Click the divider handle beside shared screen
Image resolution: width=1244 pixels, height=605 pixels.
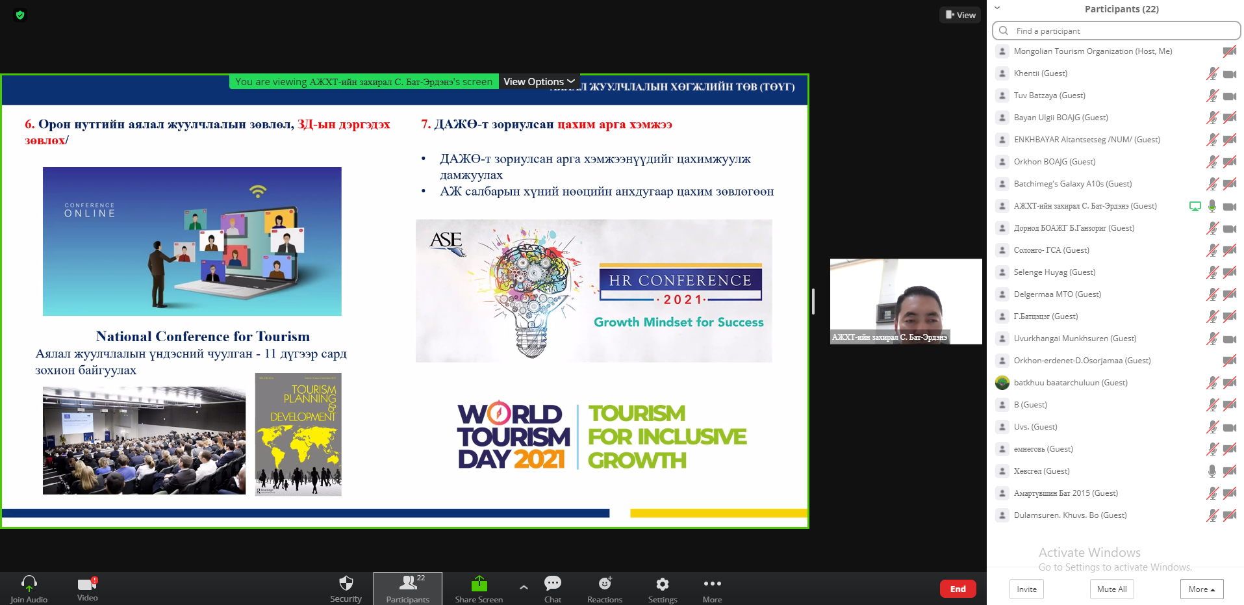pyautogui.click(x=813, y=302)
